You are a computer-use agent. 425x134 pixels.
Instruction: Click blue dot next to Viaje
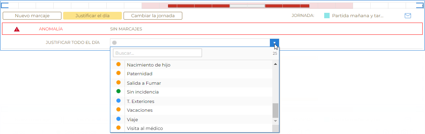coord(118,119)
